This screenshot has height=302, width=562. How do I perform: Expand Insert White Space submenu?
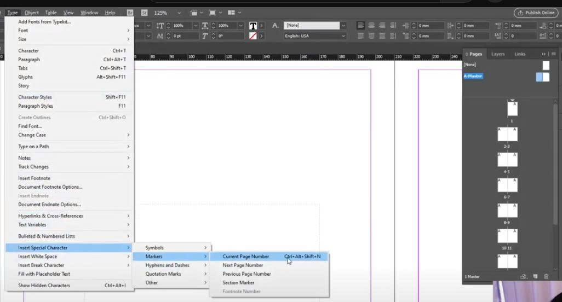click(69, 257)
